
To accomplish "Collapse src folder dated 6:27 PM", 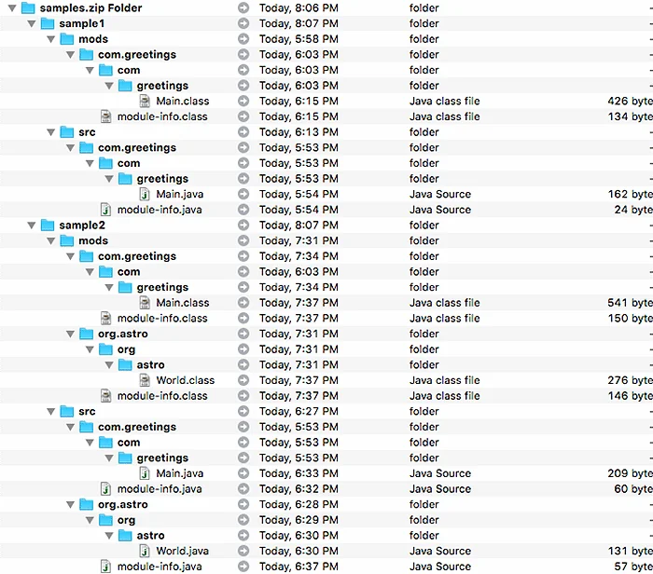I will pyautogui.click(x=51, y=411).
